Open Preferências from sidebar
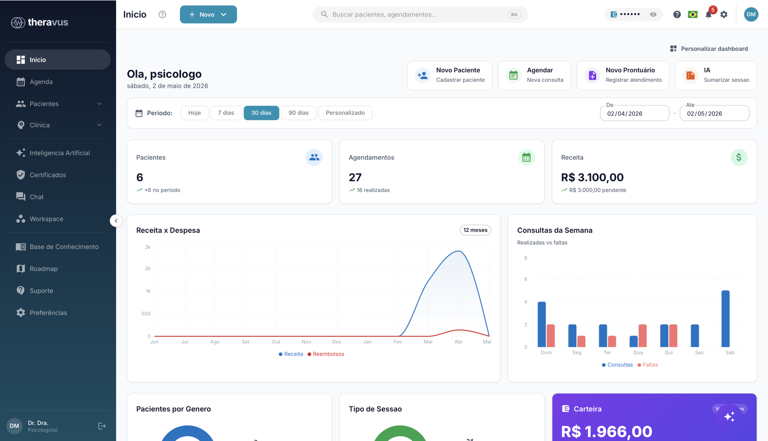Screen dimensions: 768x441 point(58,313)
